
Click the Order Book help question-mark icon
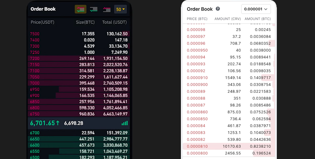218,9
